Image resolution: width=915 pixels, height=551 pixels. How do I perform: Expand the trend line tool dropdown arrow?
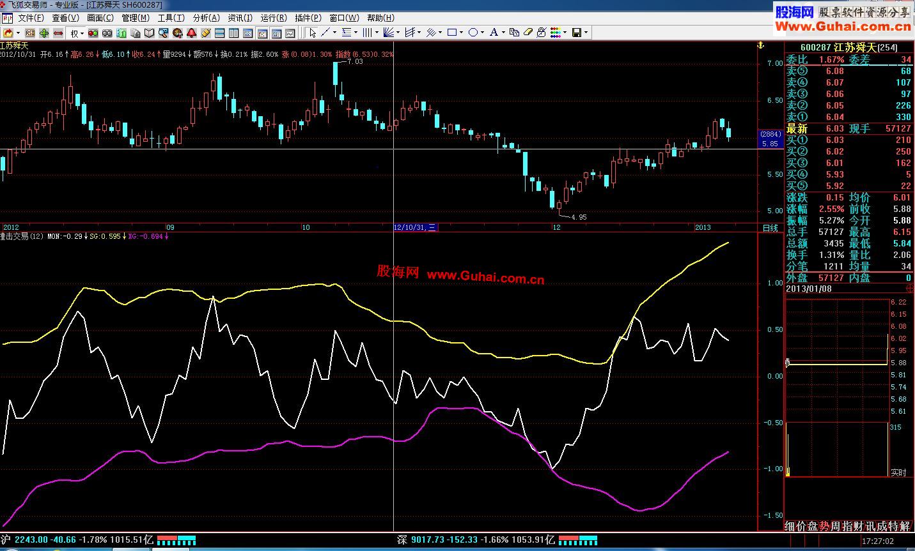(335, 33)
